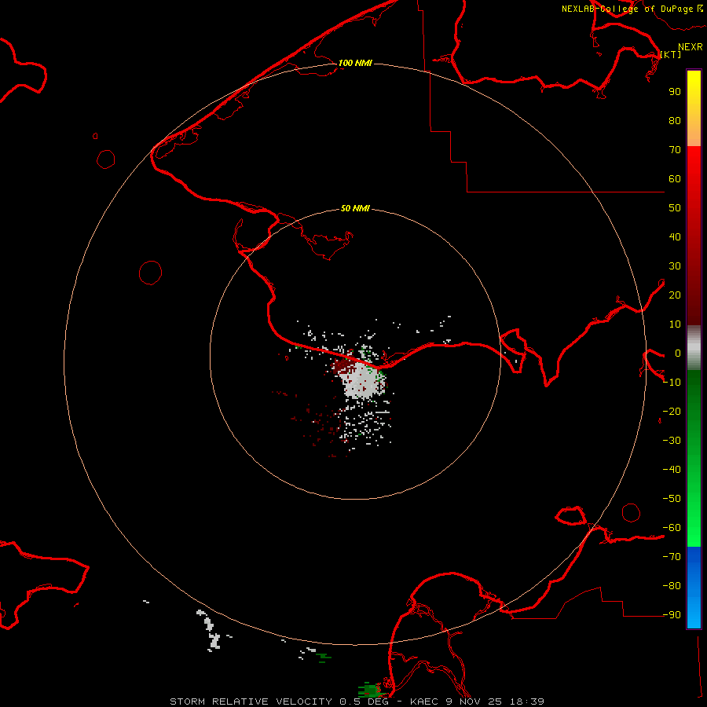Click the "-20" scale value
This screenshot has width=707, height=707.
click(x=672, y=411)
